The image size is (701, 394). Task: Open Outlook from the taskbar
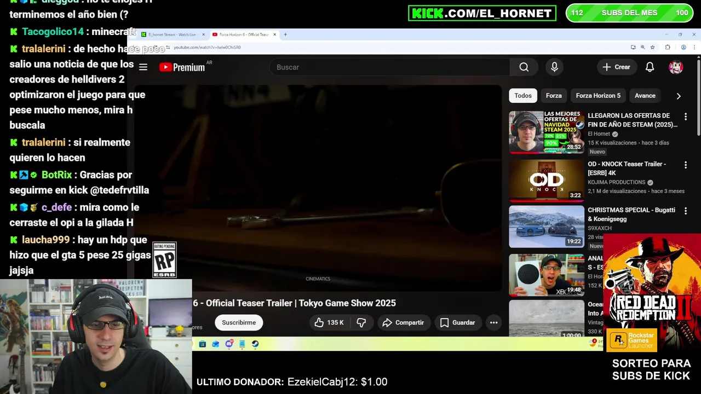215,344
